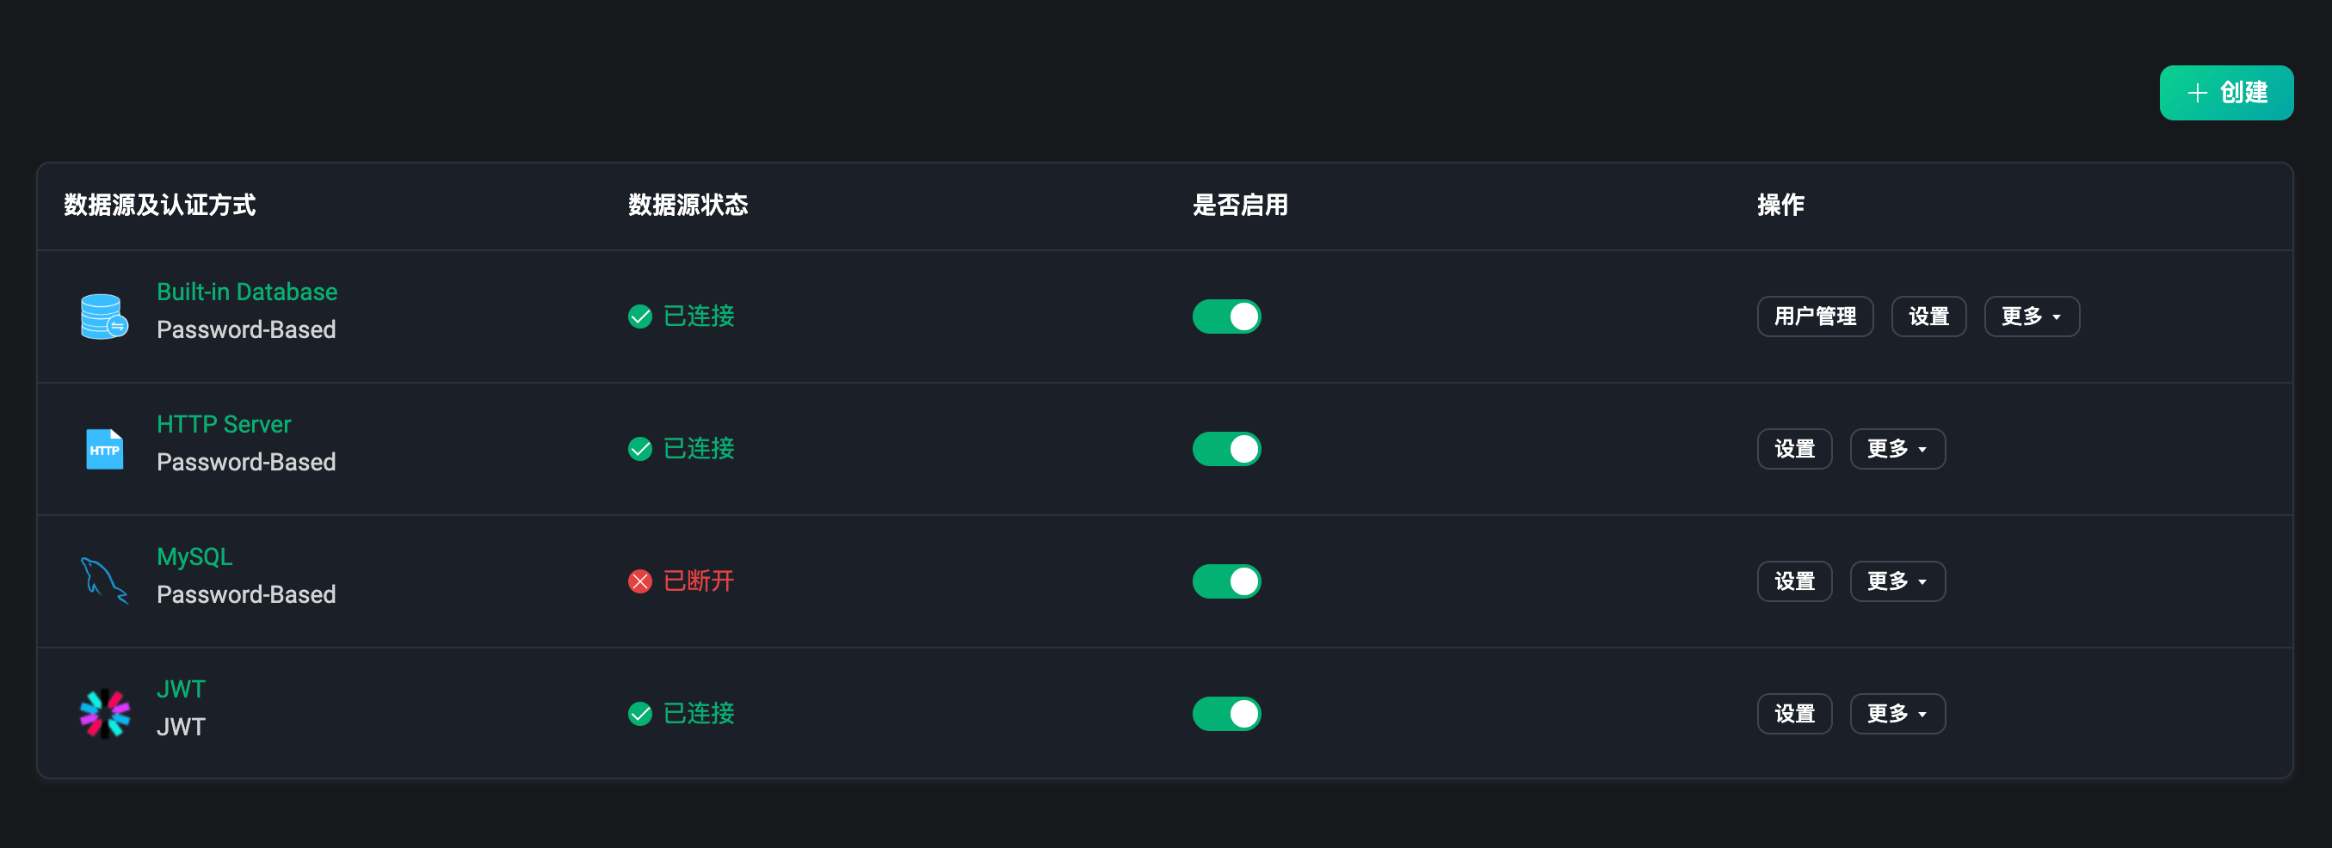
Task: Open 更多 dropdown in HTTP Server row
Action: click(x=1897, y=449)
